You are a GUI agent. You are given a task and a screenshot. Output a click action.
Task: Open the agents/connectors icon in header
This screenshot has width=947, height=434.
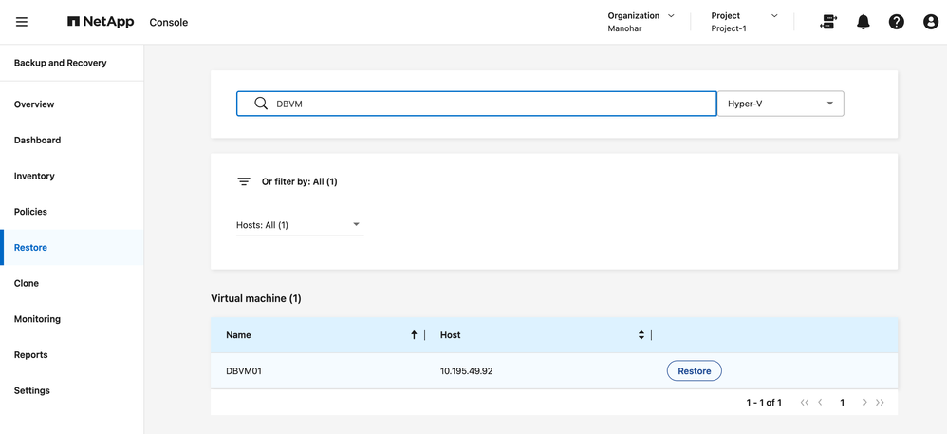828,22
